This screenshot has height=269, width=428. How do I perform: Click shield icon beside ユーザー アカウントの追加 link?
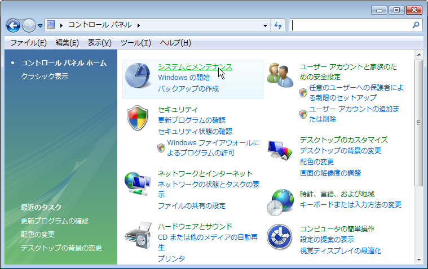click(x=303, y=114)
